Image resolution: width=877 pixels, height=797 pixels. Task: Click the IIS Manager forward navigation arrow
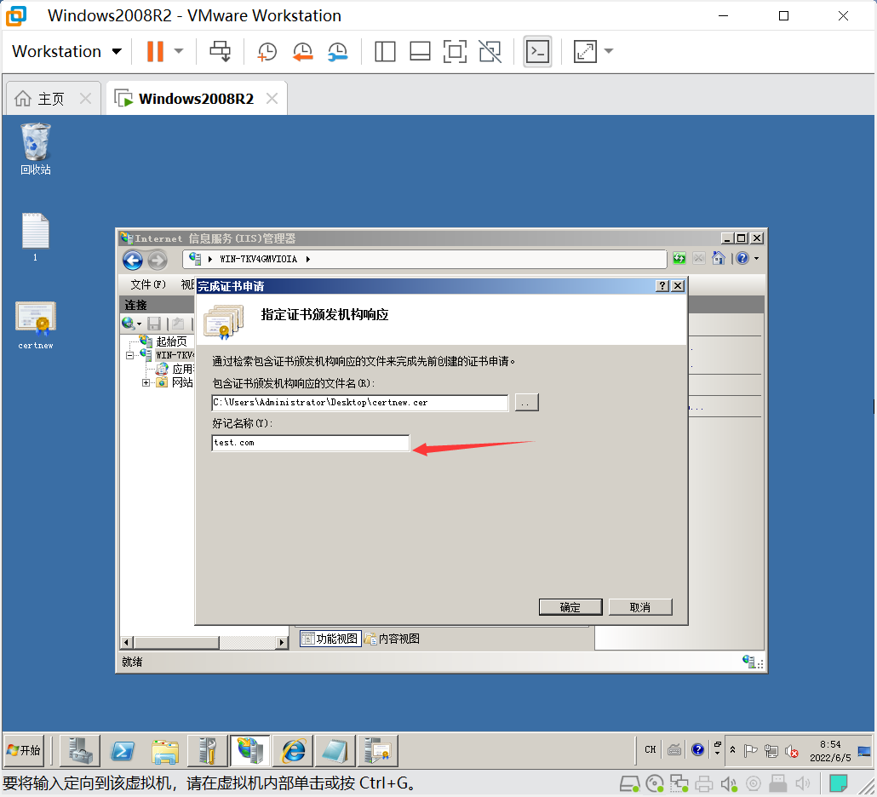[158, 260]
